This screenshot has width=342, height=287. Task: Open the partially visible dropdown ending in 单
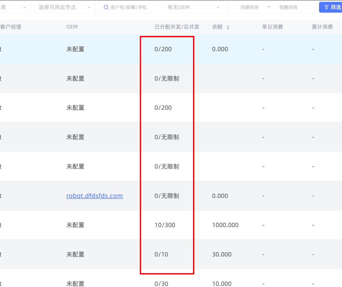[x=15, y=7]
